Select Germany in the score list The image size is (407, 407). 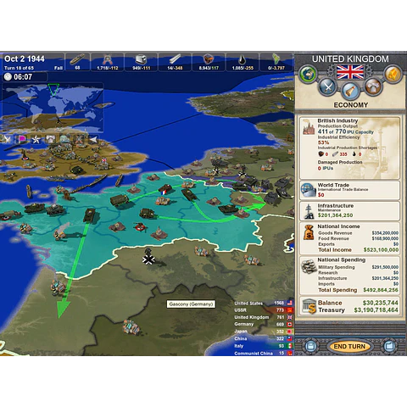263,324
